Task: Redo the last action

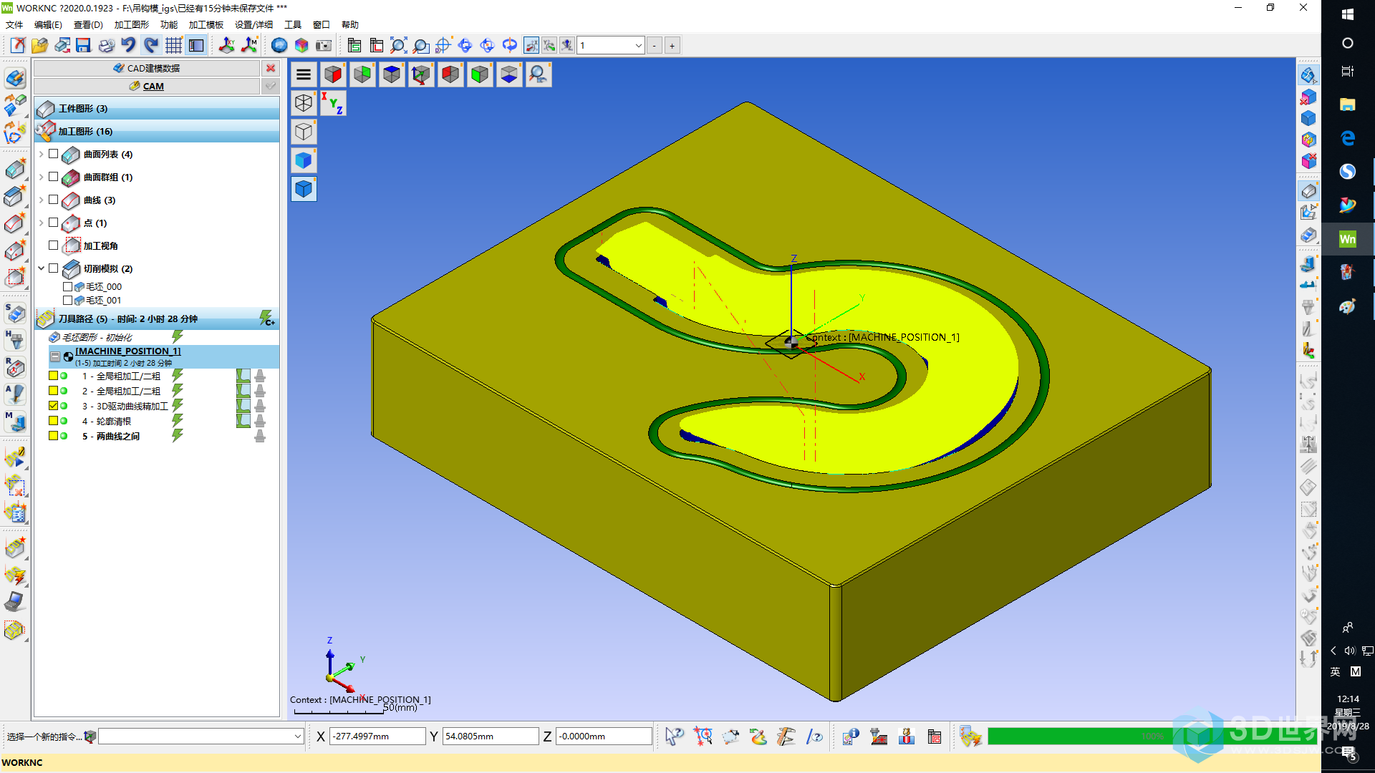Action: click(150, 45)
